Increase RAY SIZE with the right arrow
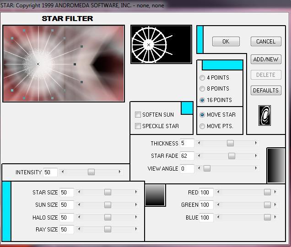This screenshot has height=247, width=291. (136, 229)
